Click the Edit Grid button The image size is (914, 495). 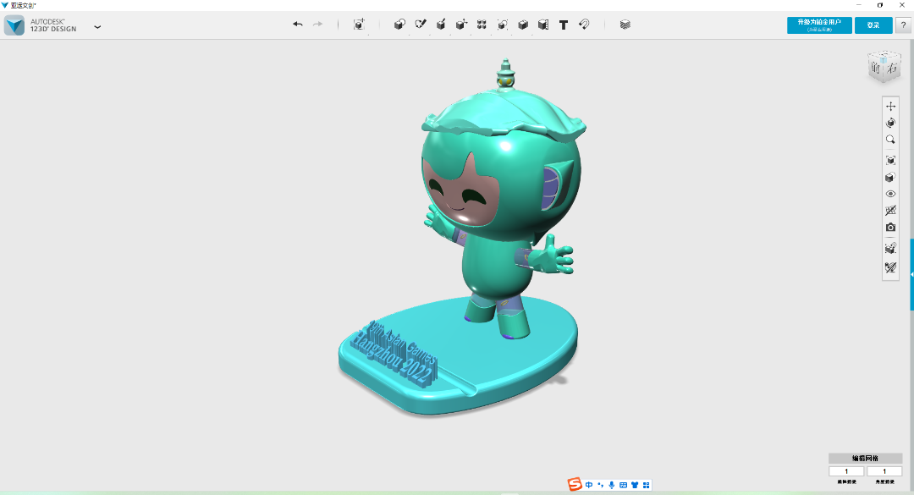pyautogui.click(x=865, y=459)
